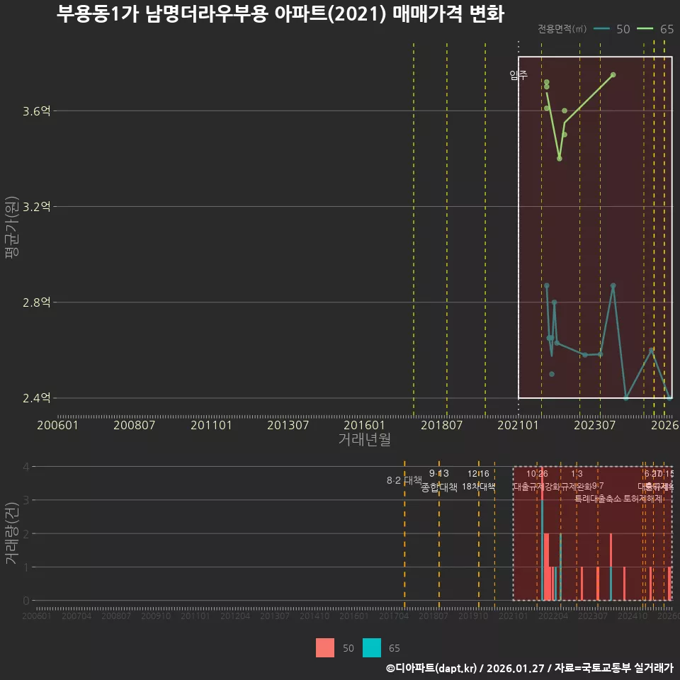The image size is (680, 680).
Task: Click the 202307 label on price chart axis
Action: 594,425
